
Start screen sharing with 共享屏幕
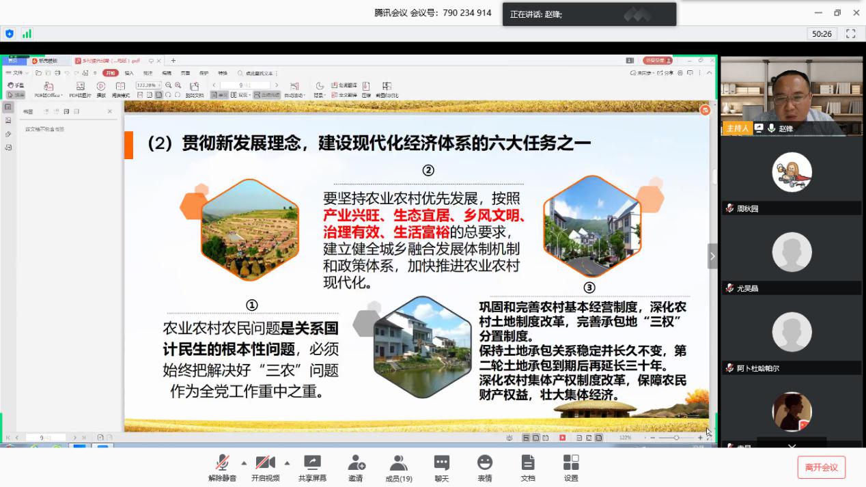(312, 468)
